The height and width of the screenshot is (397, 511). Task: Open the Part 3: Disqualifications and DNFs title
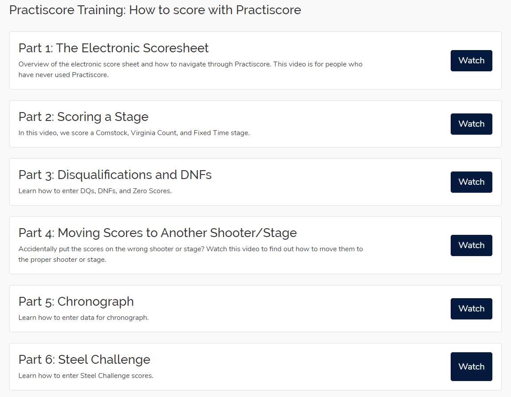[115, 175]
